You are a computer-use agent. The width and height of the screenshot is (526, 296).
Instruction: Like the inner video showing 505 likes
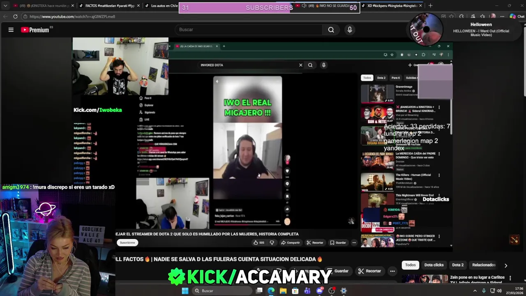[259, 243]
